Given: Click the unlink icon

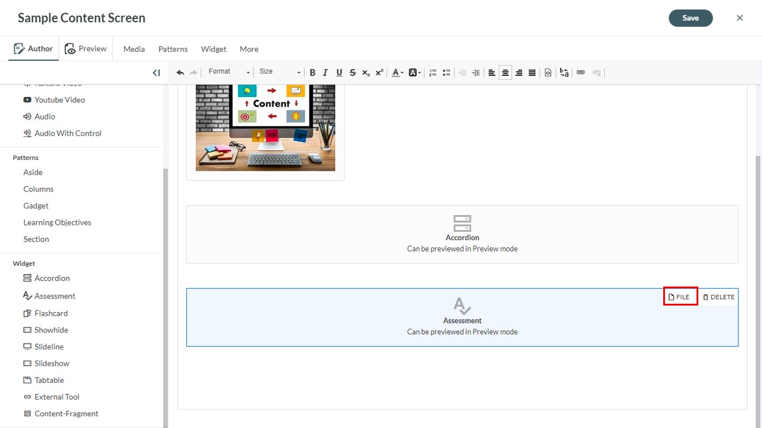Looking at the screenshot, I should [597, 73].
